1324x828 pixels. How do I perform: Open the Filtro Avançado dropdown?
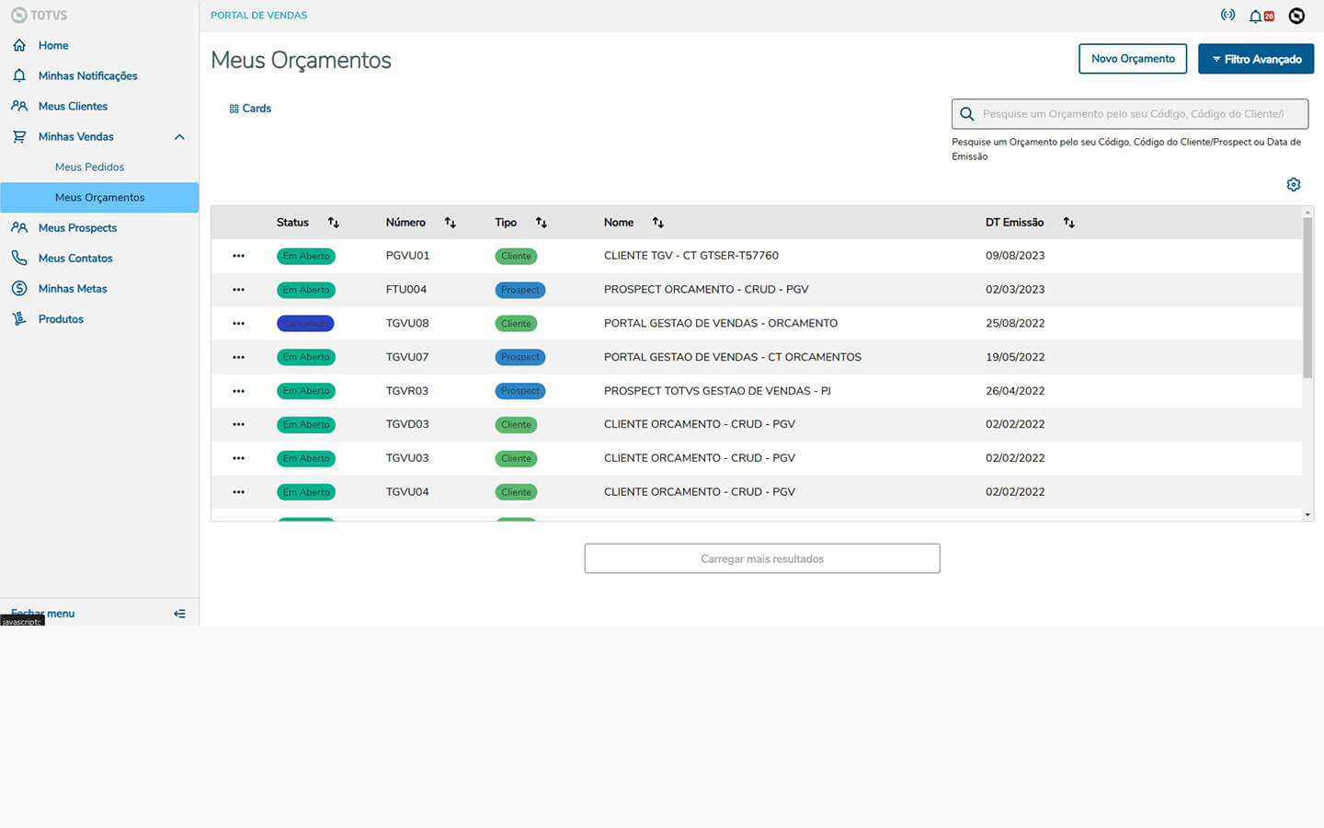click(x=1255, y=59)
